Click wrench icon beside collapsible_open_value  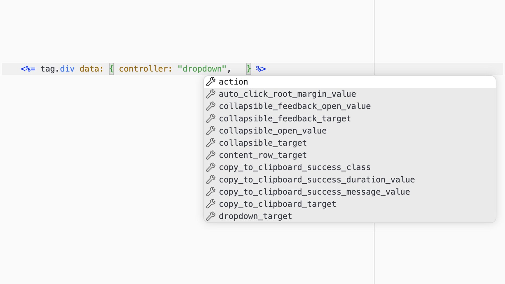coord(211,131)
